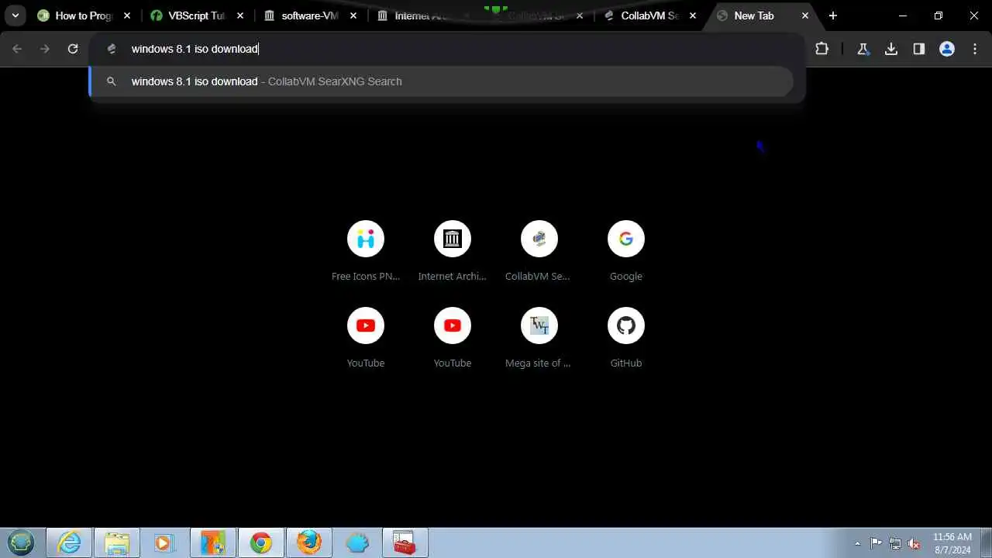
Task: Open the Extensions puzzle icon
Action: coord(822,49)
